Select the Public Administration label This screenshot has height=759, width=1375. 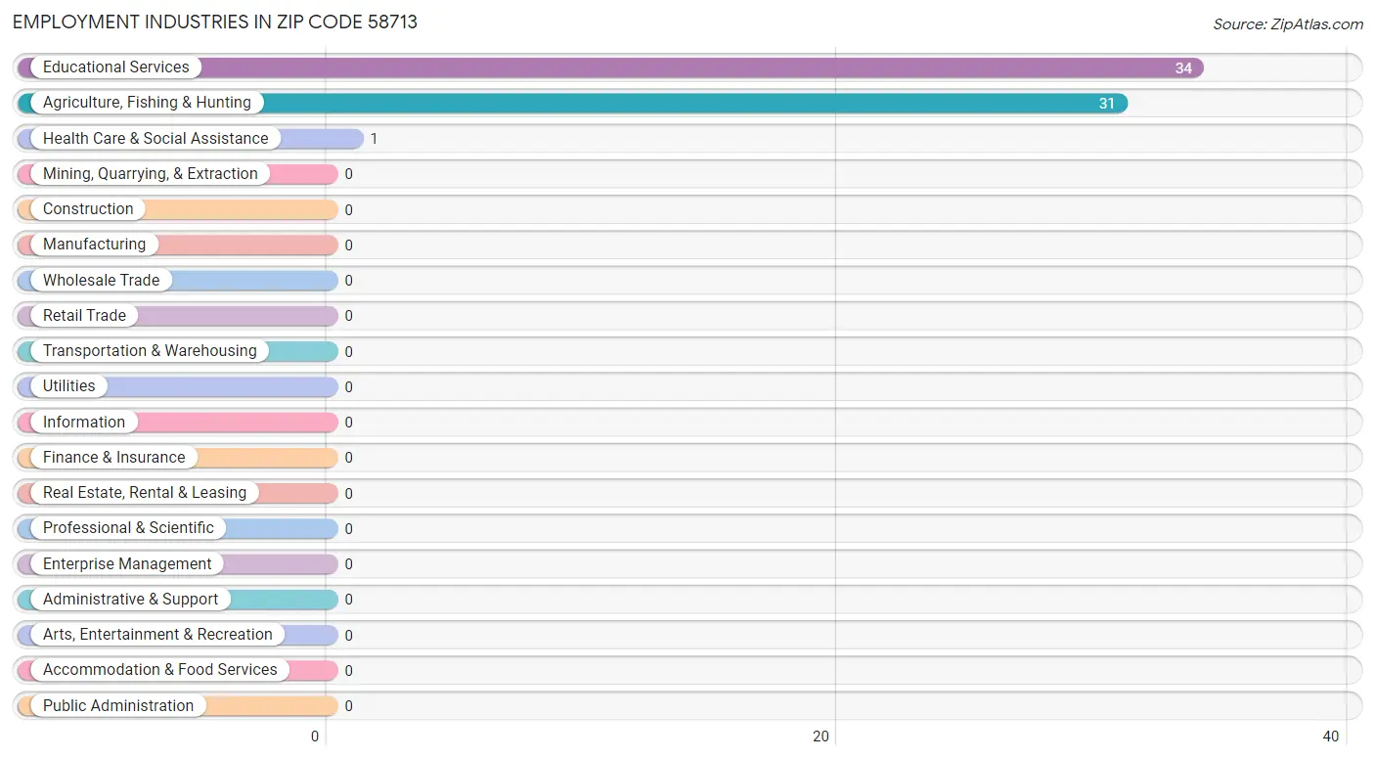pos(118,706)
